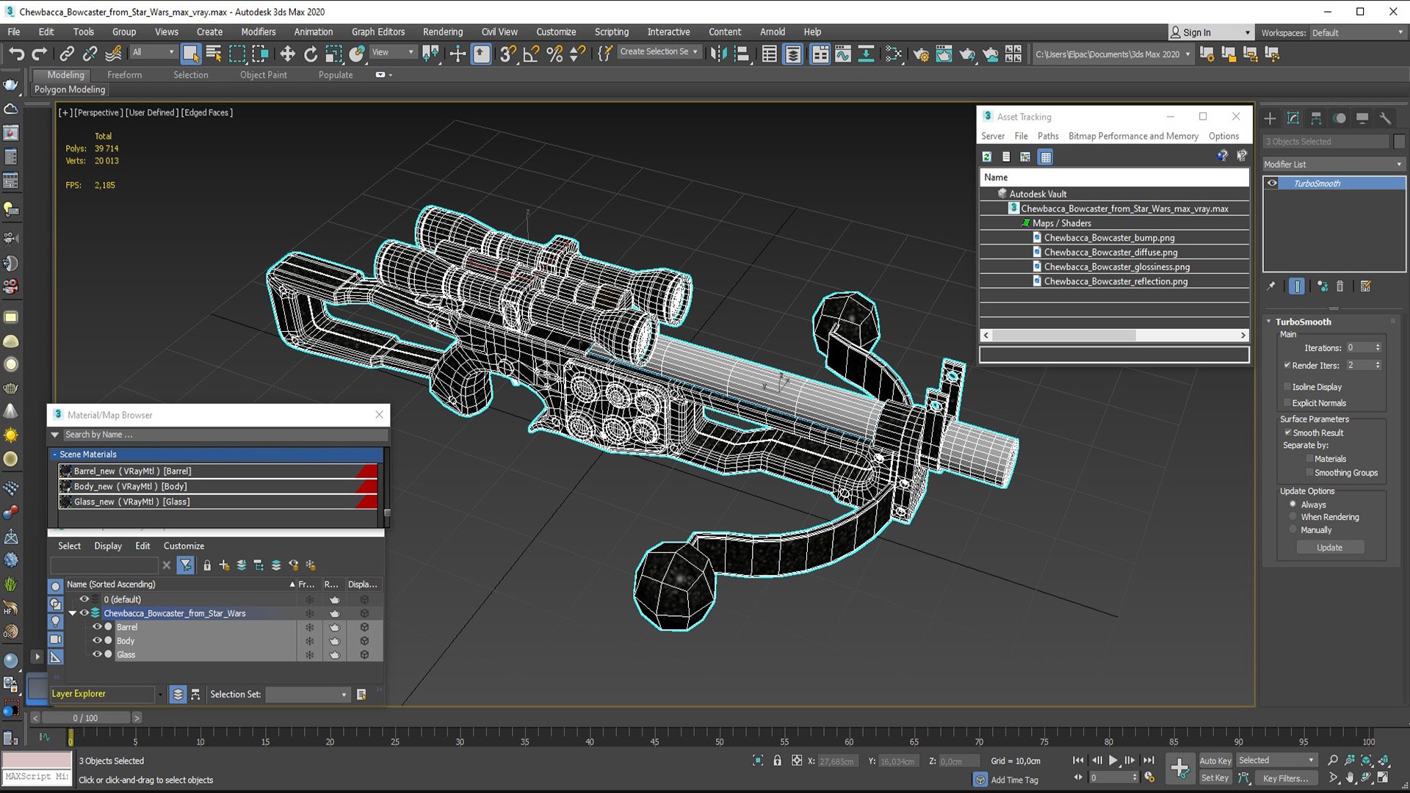The image size is (1410, 793).
Task: Open the selection filter All dropdown
Action: click(153, 53)
